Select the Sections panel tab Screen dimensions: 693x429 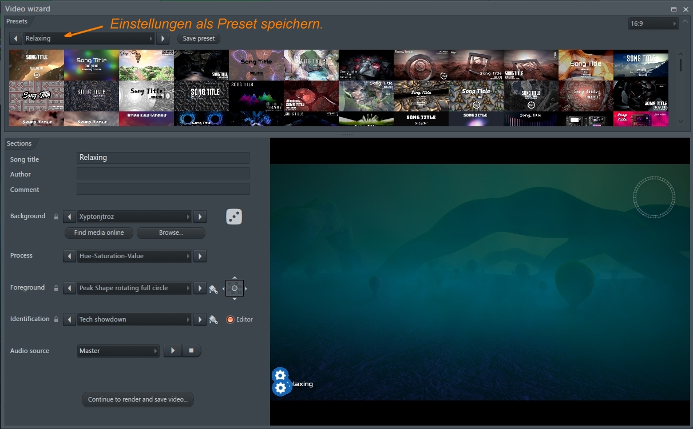click(19, 143)
